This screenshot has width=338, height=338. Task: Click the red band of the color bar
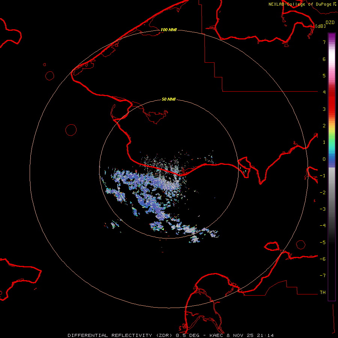point(332,99)
